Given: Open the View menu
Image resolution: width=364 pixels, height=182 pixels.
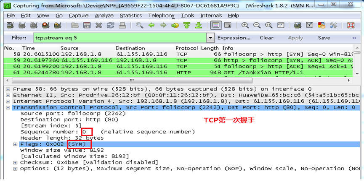Looking at the screenshot, I should coord(43,16).
